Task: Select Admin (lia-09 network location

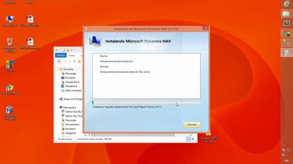Action: click(x=72, y=112)
